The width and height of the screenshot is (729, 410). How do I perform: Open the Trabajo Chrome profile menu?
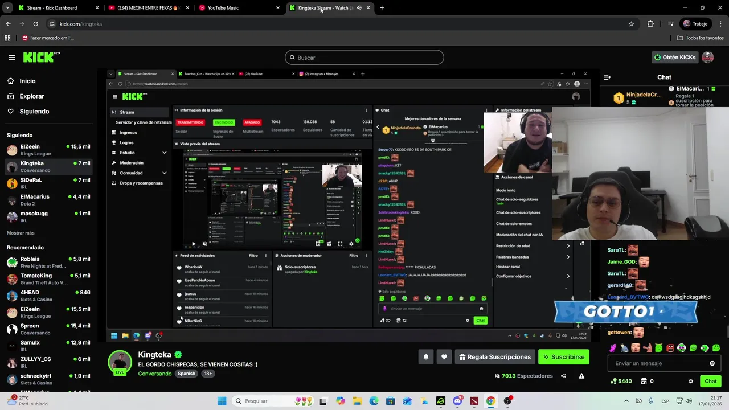695,24
